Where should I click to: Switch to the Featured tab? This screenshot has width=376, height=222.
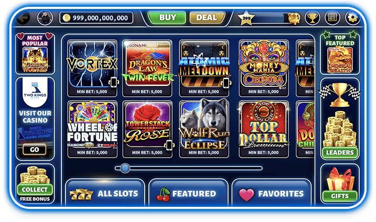(188, 193)
